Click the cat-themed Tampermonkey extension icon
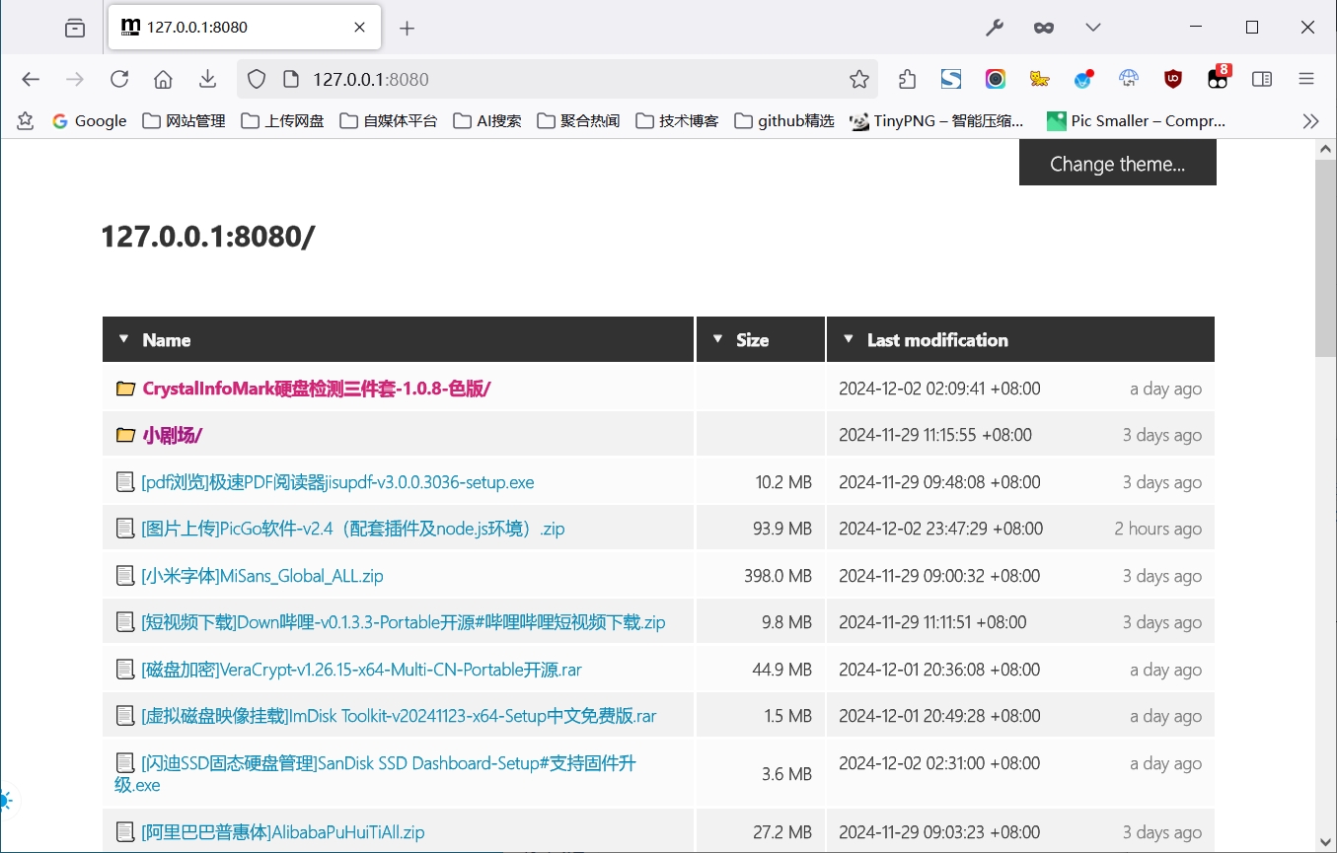Viewport: 1337px width, 853px height. click(x=1039, y=79)
